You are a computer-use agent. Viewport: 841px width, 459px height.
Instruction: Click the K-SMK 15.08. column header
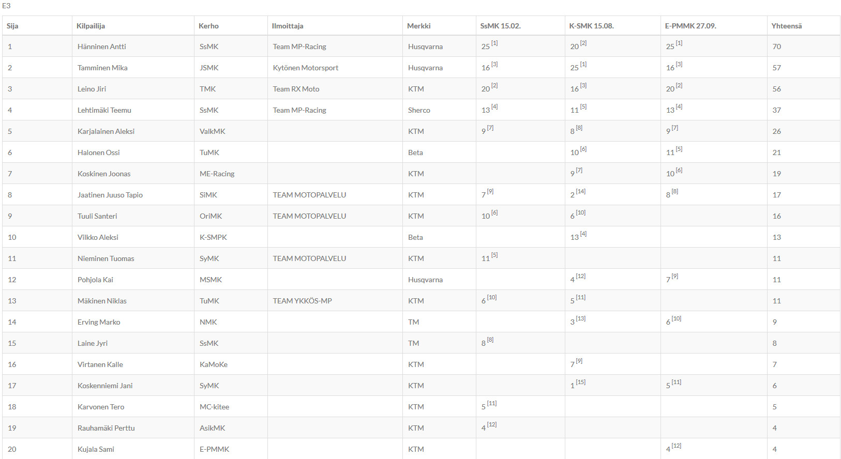[x=591, y=26]
